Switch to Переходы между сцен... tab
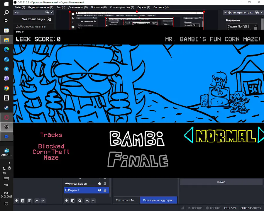 [x=158, y=200]
